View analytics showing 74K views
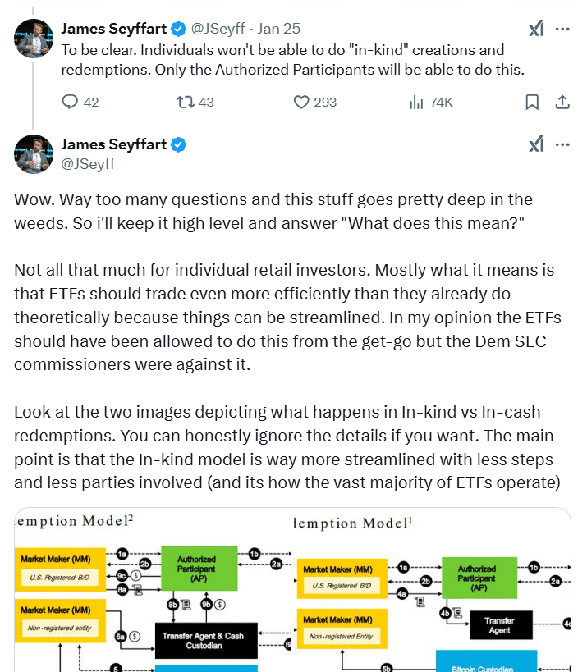The height and width of the screenshot is (672, 587). coord(416,102)
